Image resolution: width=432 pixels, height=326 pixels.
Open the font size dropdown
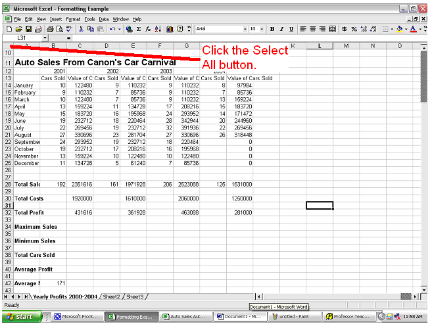coord(262,30)
